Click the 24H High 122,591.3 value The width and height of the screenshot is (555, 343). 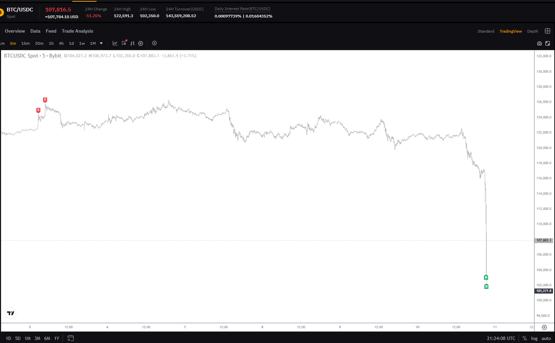point(123,16)
